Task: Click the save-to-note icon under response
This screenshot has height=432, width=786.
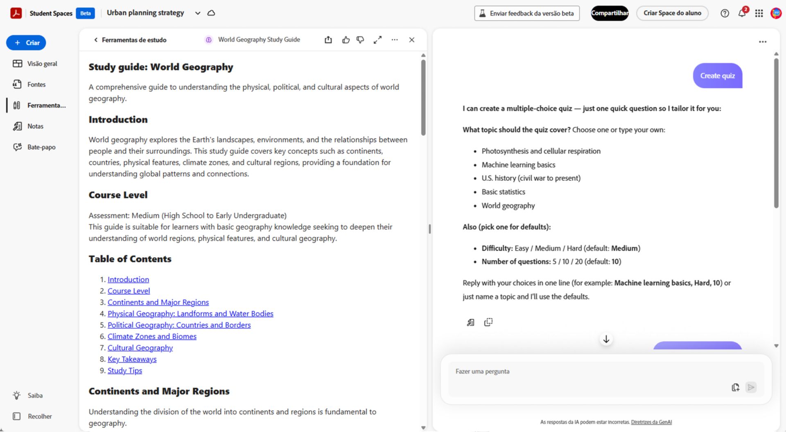Action: coord(470,322)
